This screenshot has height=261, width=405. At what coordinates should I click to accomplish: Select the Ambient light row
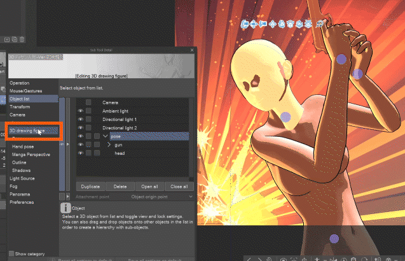(x=132, y=111)
